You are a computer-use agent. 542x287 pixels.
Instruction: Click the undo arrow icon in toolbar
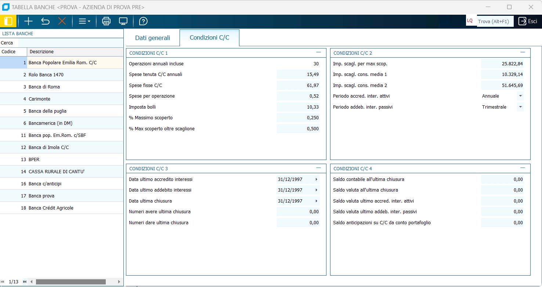click(45, 21)
